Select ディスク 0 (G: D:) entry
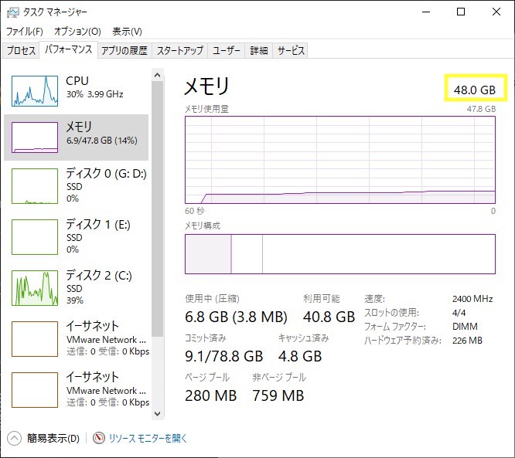Image resolution: width=515 pixels, height=458 pixels. 77,185
